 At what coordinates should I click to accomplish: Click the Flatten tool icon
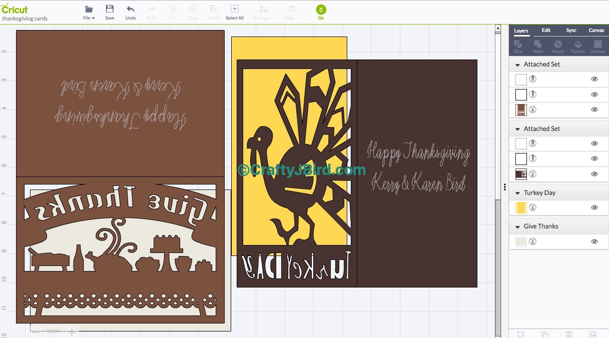click(x=577, y=45)
